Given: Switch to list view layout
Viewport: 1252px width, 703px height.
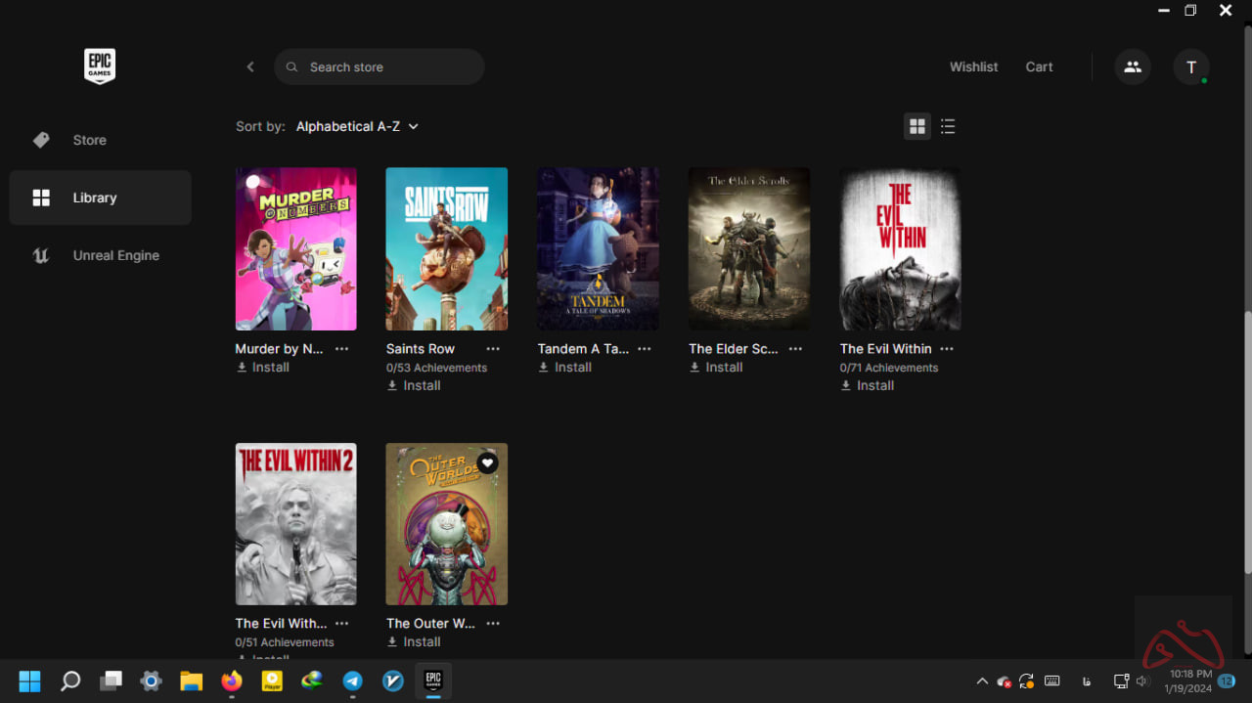Looking at the screenshot, I should pos(948,126).
